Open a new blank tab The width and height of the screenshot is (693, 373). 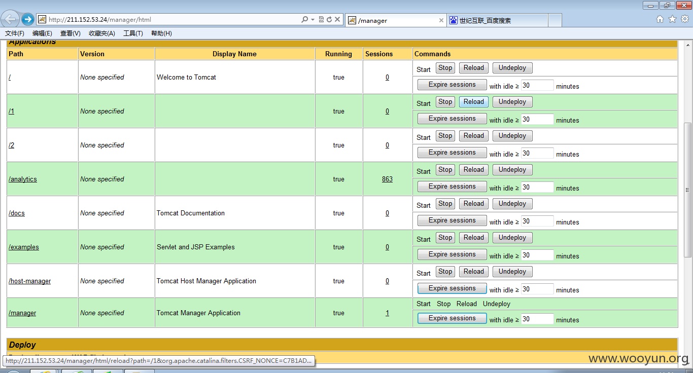pyautogui.click(x=555, y=20)
